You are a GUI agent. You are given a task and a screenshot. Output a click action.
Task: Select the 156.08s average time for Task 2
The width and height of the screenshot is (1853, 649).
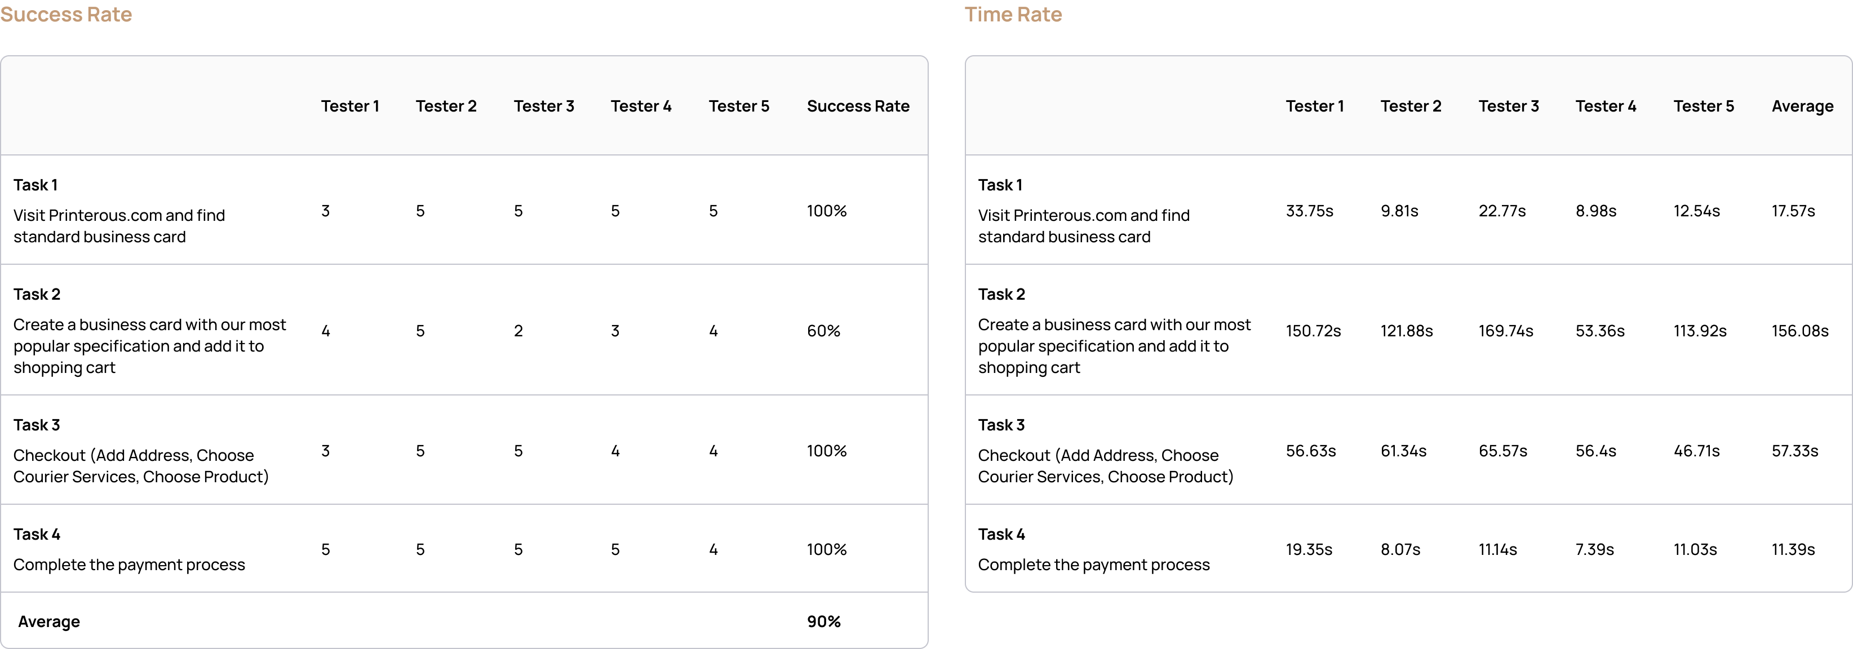(1800, 331)
